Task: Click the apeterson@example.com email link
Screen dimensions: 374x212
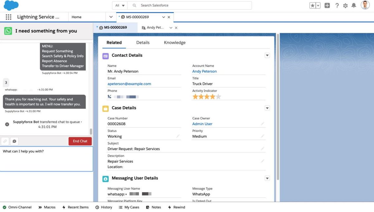Action: click(x=129, y=84)
